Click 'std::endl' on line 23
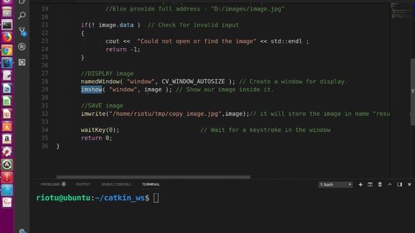 [x=286, y=41]
